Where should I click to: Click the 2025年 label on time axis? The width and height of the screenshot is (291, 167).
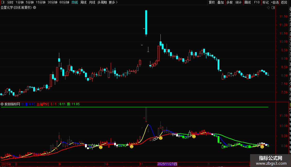[x=6, y=164]
